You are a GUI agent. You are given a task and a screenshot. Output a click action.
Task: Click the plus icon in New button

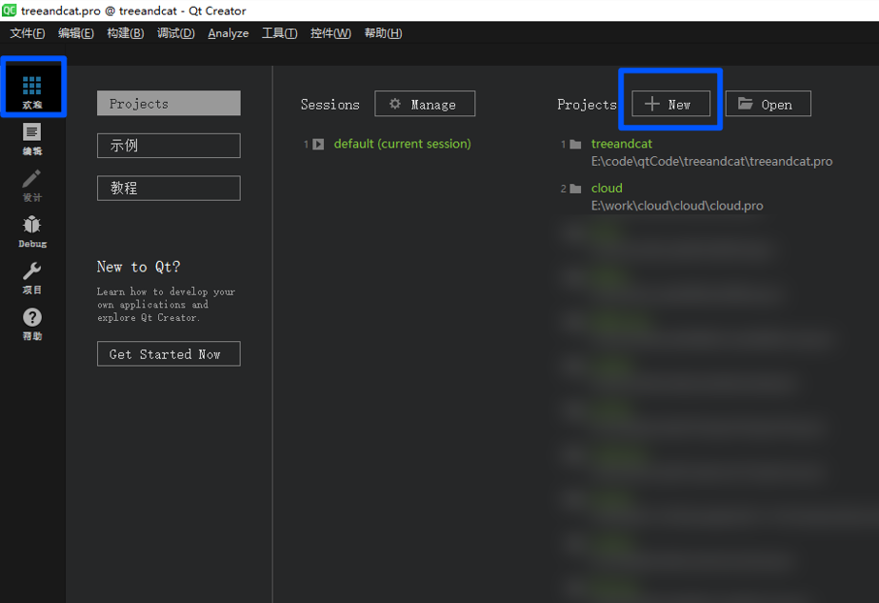(651, 104)
